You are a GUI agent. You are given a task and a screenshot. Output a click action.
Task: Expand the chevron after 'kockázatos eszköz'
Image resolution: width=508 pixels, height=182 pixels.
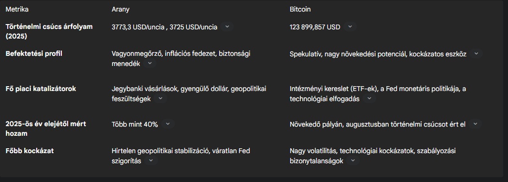point(476,53)
